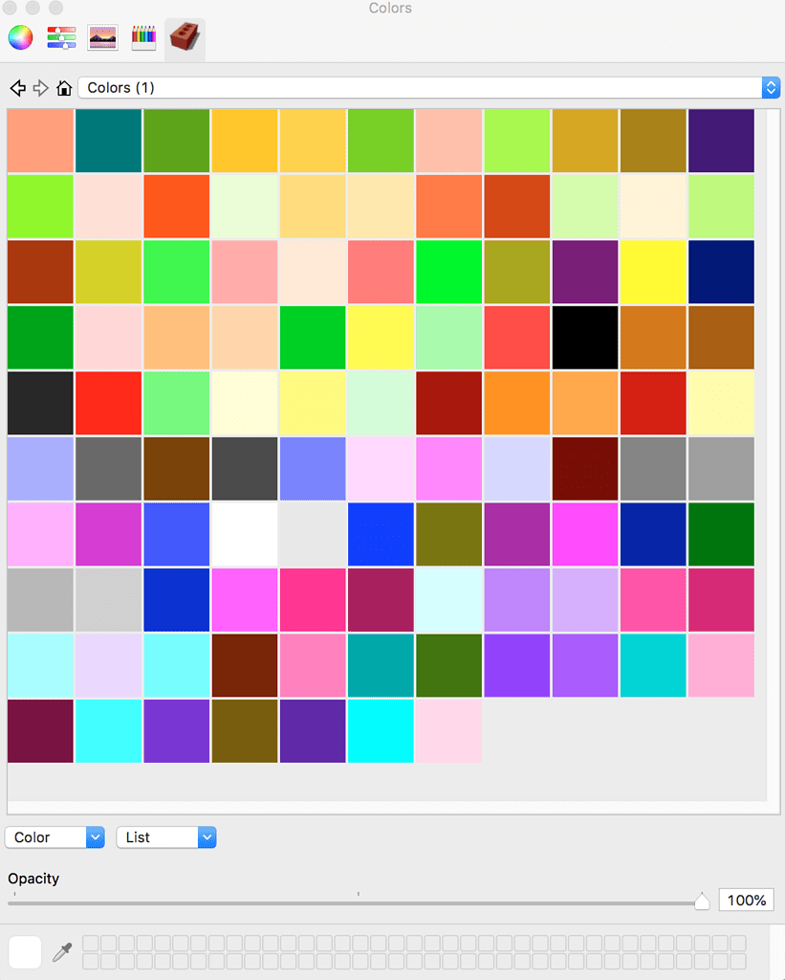785x980 pixels.
Task: Click the current color well
Action: pyautogui.click(x=25, y=952)
